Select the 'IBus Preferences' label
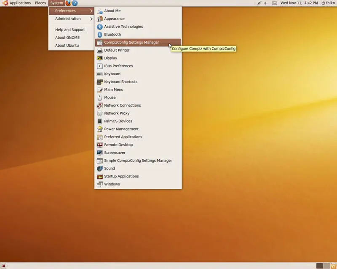This screenshot has width=337, height=269. pos(118,66)
